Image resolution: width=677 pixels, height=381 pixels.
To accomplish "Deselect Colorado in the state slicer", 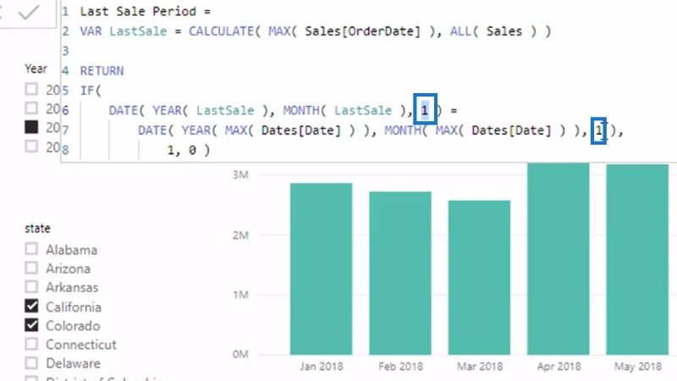I will click(31, 325).
